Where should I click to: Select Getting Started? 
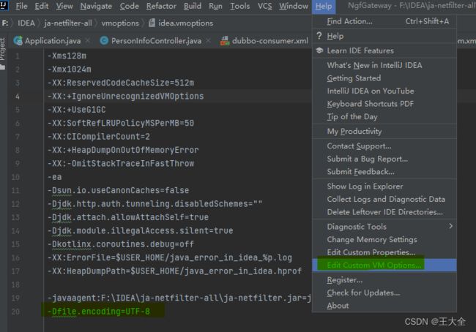[x=384, y=78]
